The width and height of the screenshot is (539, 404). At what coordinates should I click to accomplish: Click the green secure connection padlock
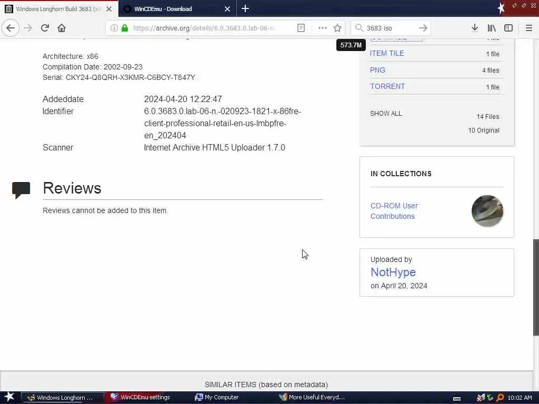[125, 28]
